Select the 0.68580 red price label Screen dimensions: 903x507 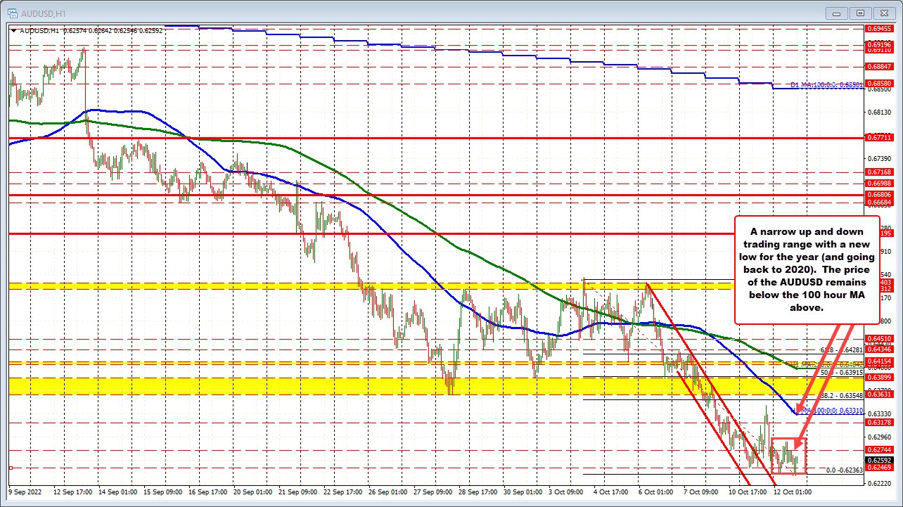[878, 82]
